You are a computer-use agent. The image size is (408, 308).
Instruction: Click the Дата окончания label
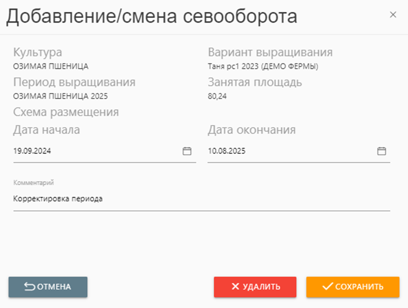[252, 130]
